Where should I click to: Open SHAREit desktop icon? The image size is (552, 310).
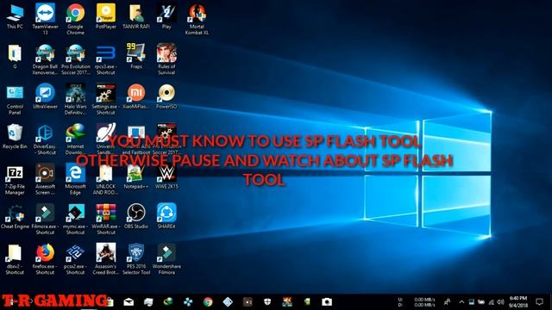[166, 216]
